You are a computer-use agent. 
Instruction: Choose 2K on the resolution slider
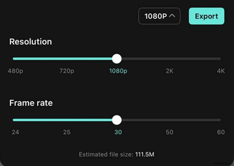(x=170, y=71)
